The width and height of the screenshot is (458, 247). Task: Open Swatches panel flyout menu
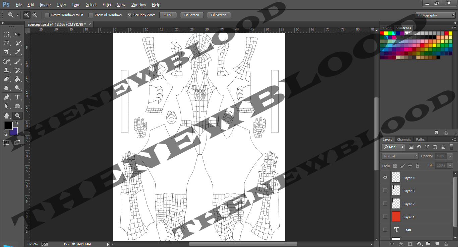click(x=454, y=28)
